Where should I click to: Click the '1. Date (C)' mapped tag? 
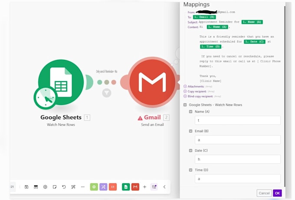coord(255,42)
